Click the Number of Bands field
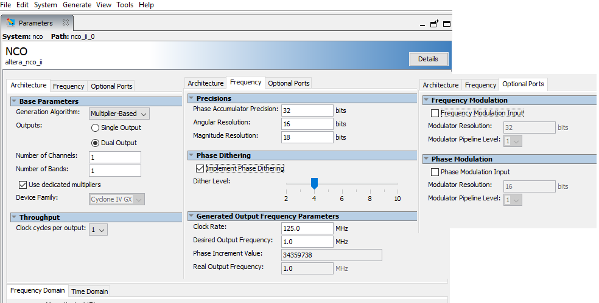 115,171
